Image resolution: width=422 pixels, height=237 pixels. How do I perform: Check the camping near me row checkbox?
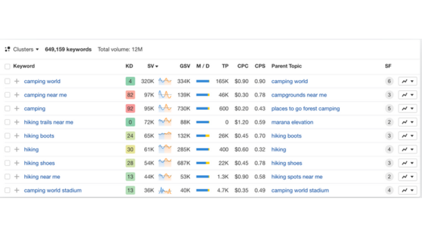click(7, 95)
